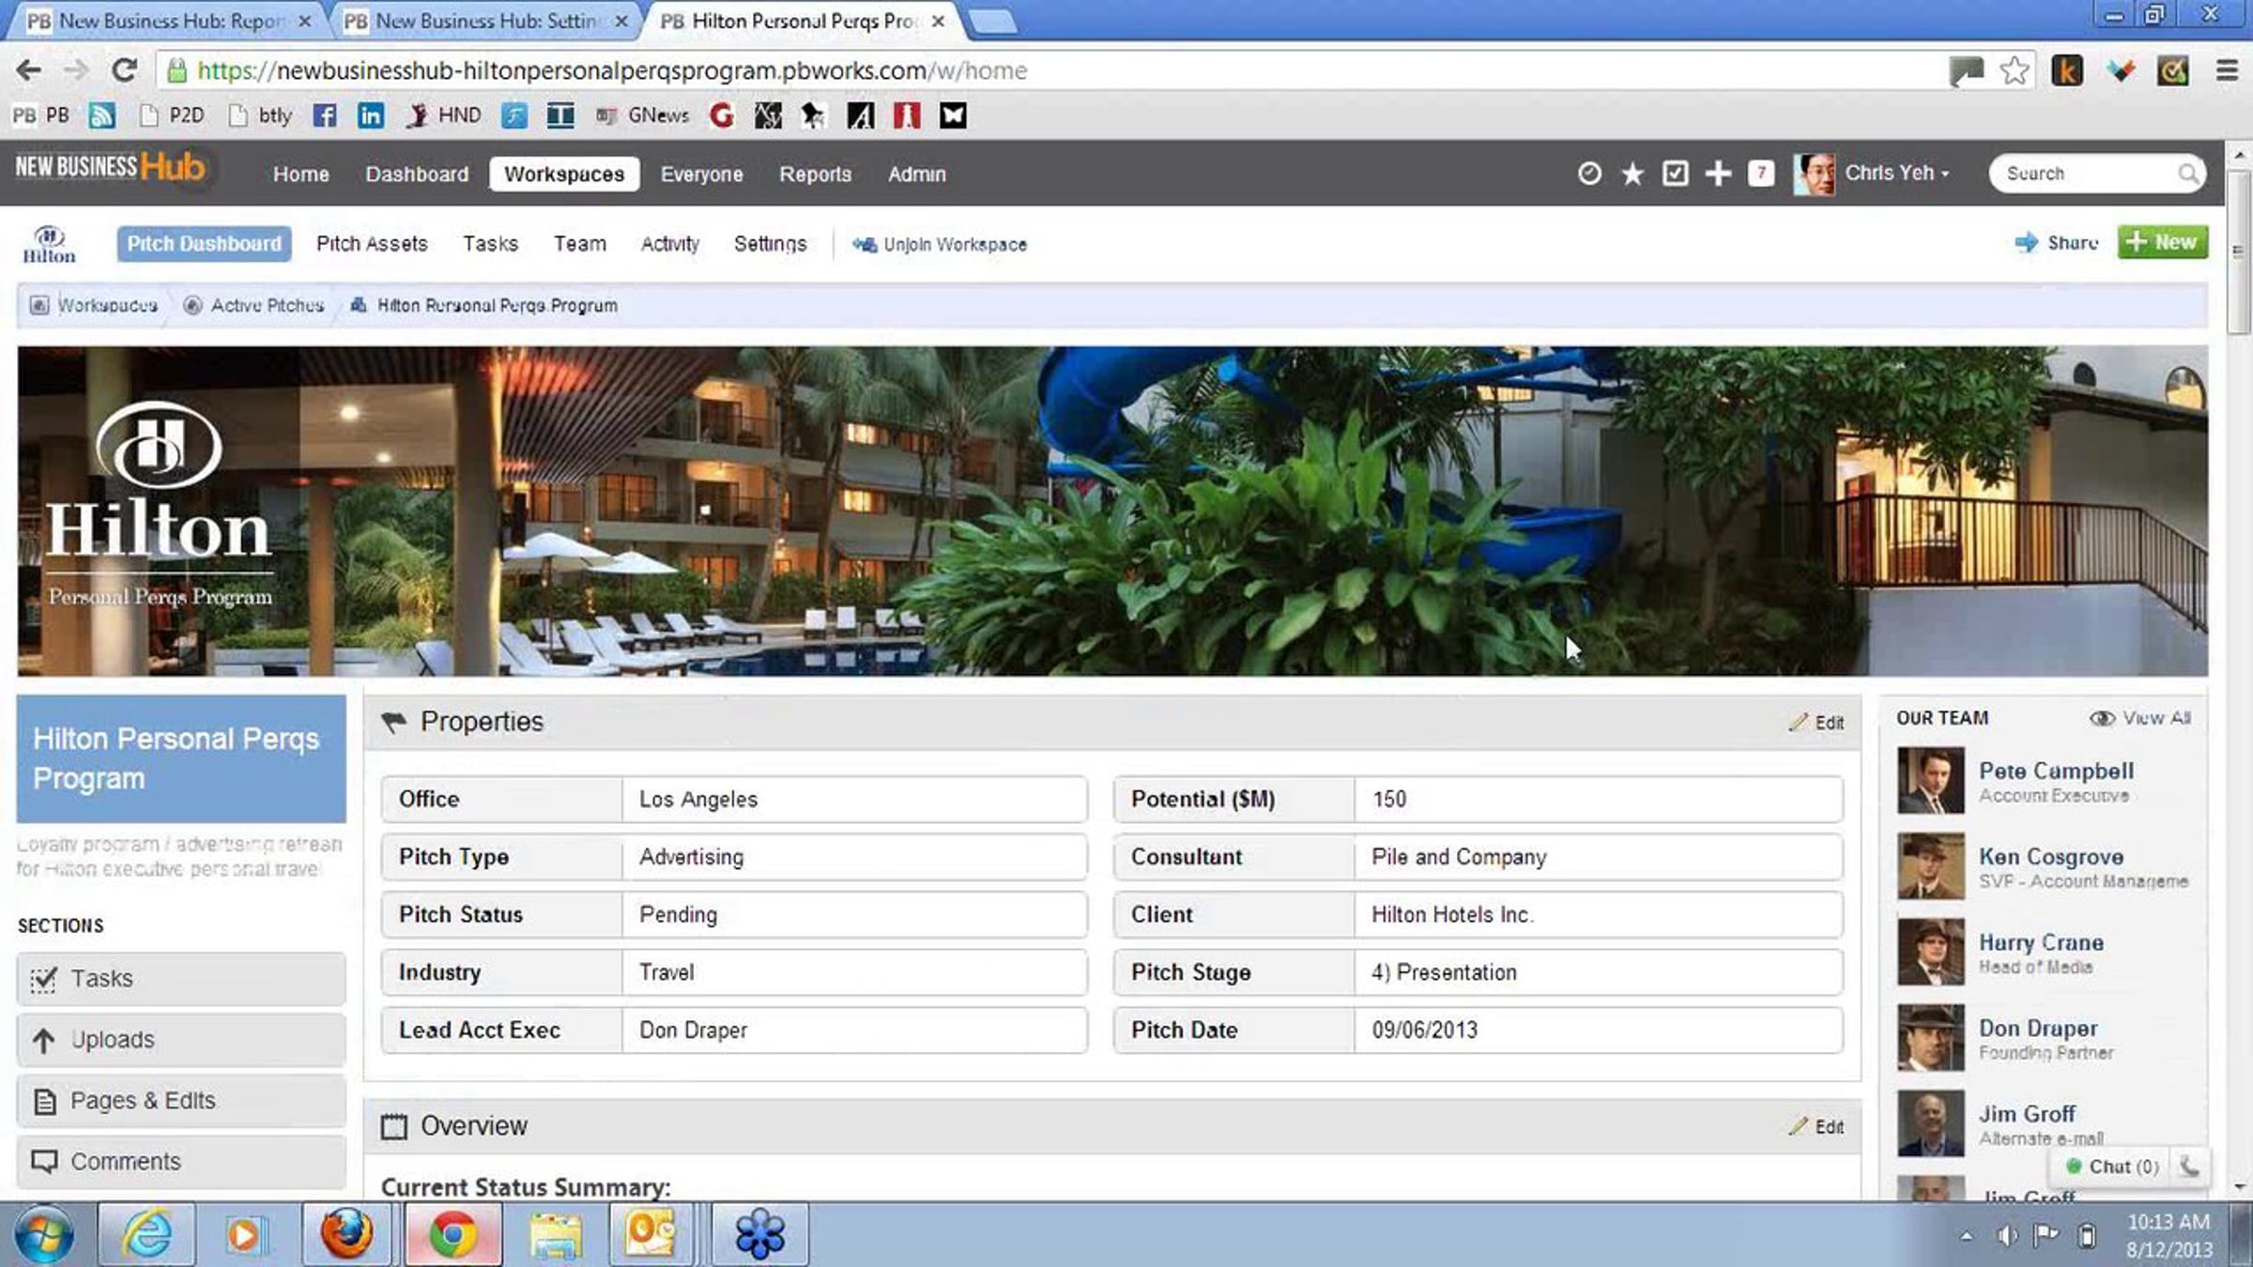Open favorites star icon in header
Image resolution: width=2253 pixels, height=1267 pixels.
(1632, 174)
